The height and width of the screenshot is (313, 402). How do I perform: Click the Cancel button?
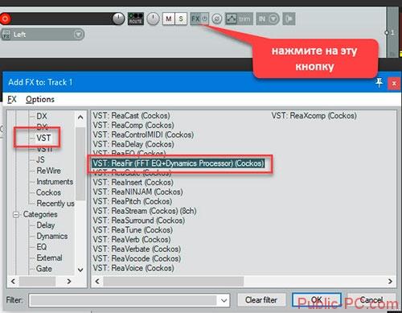click(x=371, y=300)
